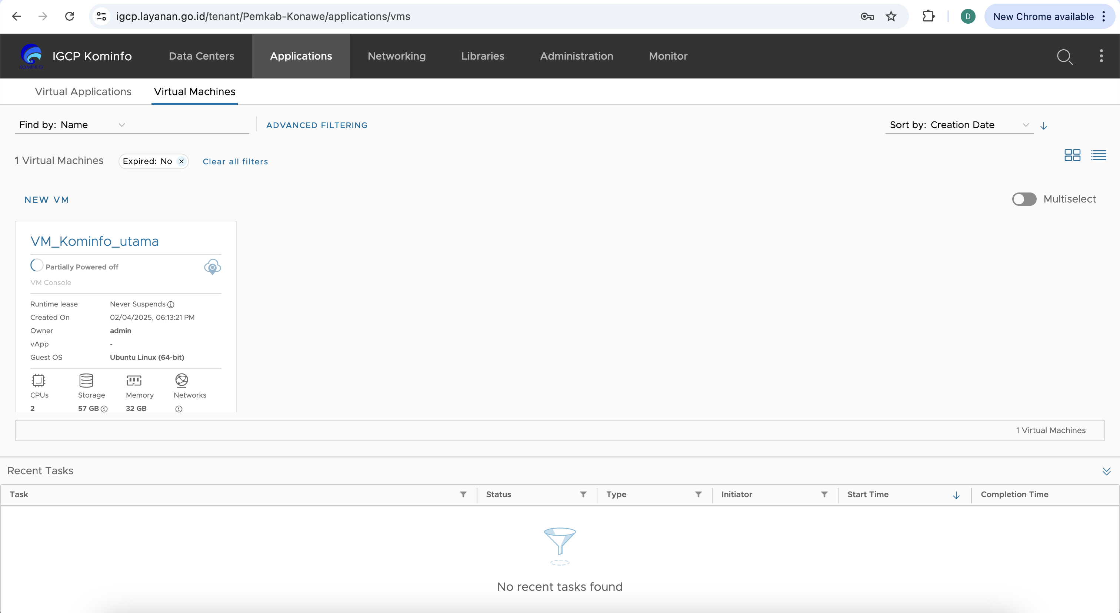The height and width of the screenshot is (613, 1120).
Task: Open the VM_Kominfo_utama virtual machine link
Action: click(x=94, y=241)
